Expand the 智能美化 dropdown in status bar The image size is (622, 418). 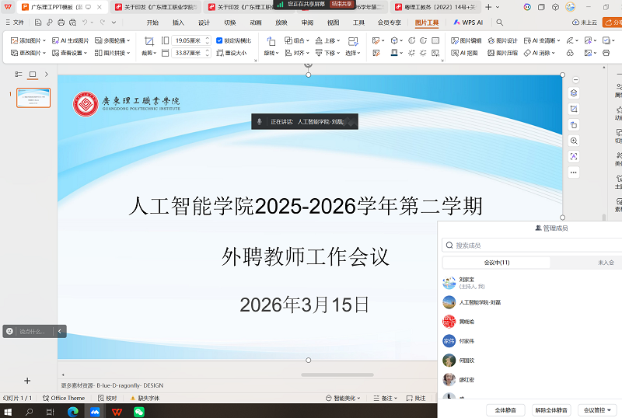[x=344, y=398]
